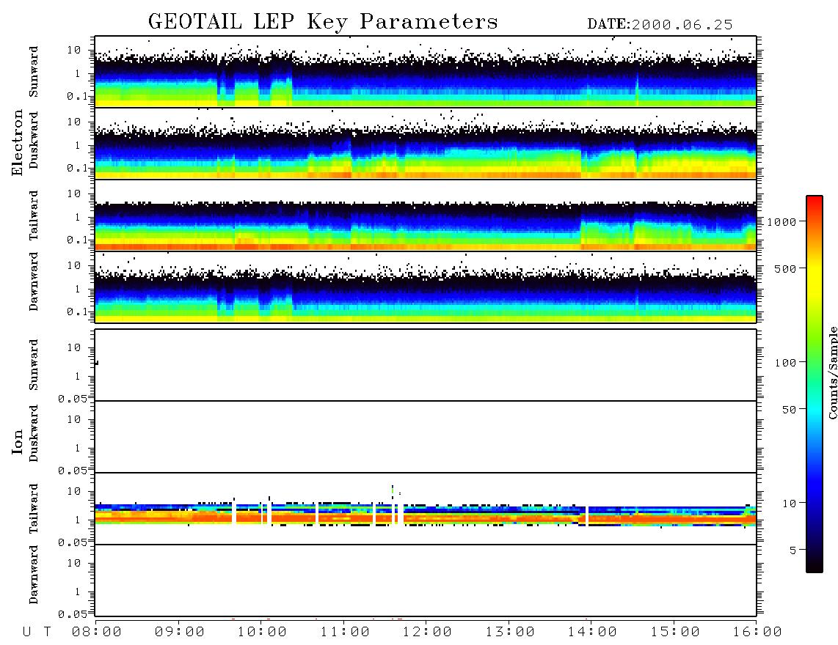Screen dimensions: 838x645
Task: Click the 0.05 tick of Ion Duskward axis
Action: pyautogui.click(x=72, y=471)
